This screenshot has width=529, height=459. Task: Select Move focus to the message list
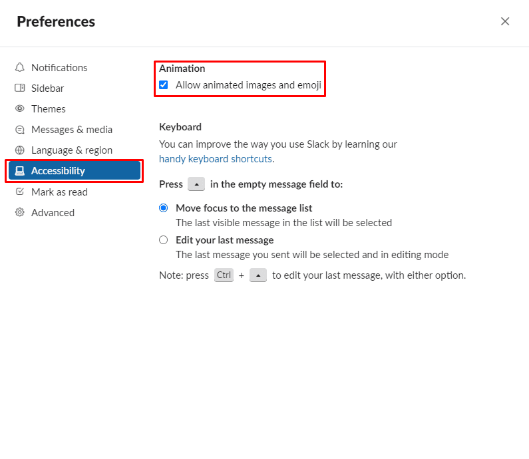164,208
